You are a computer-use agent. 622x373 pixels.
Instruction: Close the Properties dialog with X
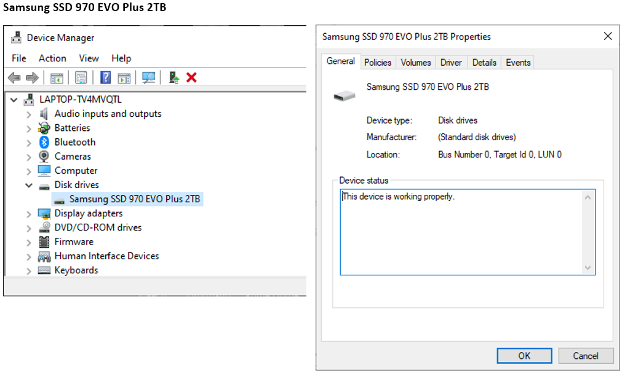tap(607, 36)
